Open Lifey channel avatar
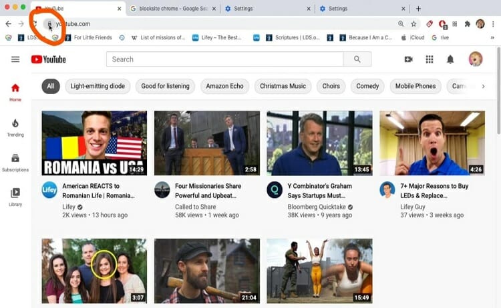 49,190
